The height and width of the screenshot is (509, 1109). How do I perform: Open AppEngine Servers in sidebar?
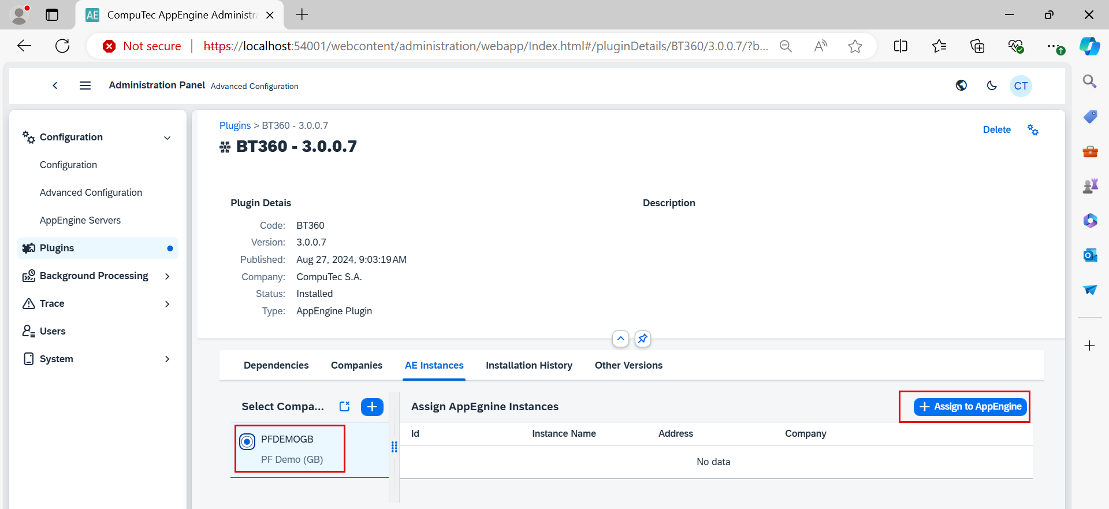tap(80, 220)
